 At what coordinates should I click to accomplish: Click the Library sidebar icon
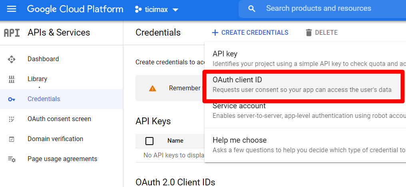pos(12,79)
